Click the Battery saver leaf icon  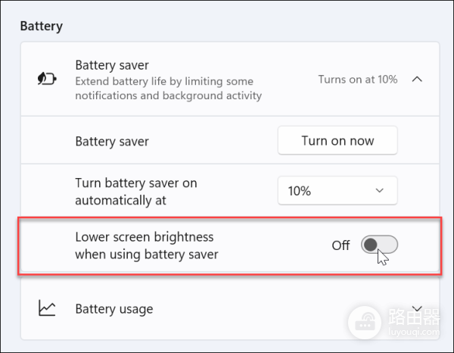coord(47,80)
